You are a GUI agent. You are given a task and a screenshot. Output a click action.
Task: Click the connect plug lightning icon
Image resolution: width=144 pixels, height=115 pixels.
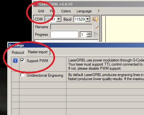click(x=95, y=19)
